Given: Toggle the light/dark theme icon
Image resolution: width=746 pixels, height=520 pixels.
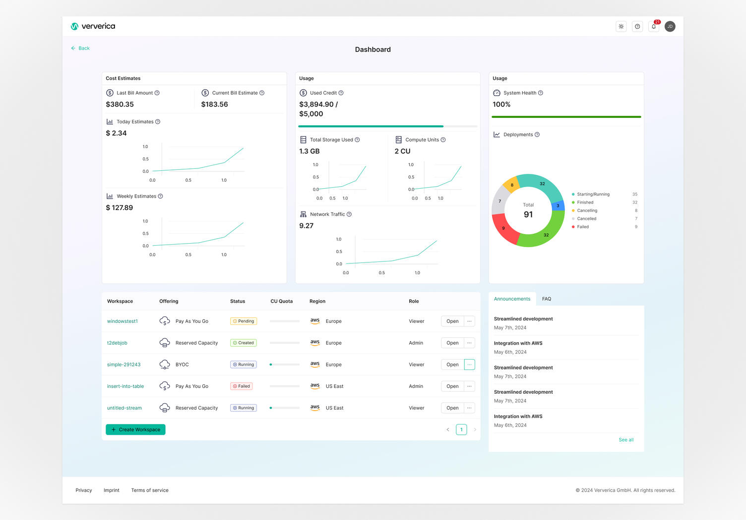Looking at the screenshot, I should [x=621, y=26].
